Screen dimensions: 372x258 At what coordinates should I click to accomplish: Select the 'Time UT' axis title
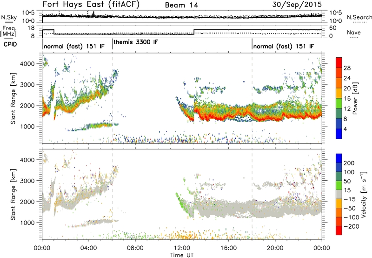click(x=182, y=255)
